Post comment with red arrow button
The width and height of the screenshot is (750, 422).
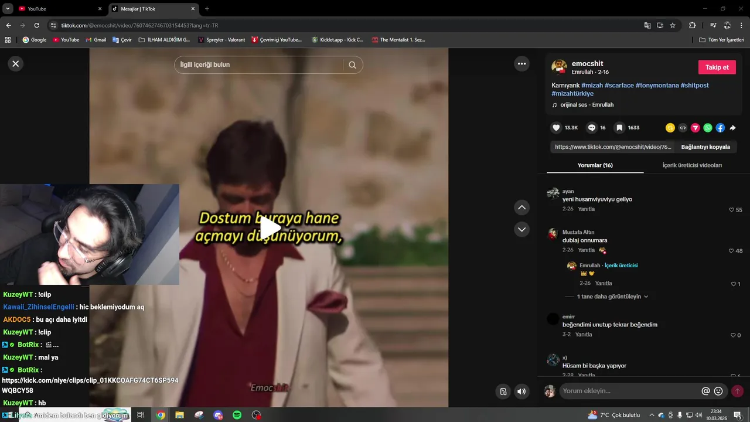pyautogui.click(x=737, y=391)
